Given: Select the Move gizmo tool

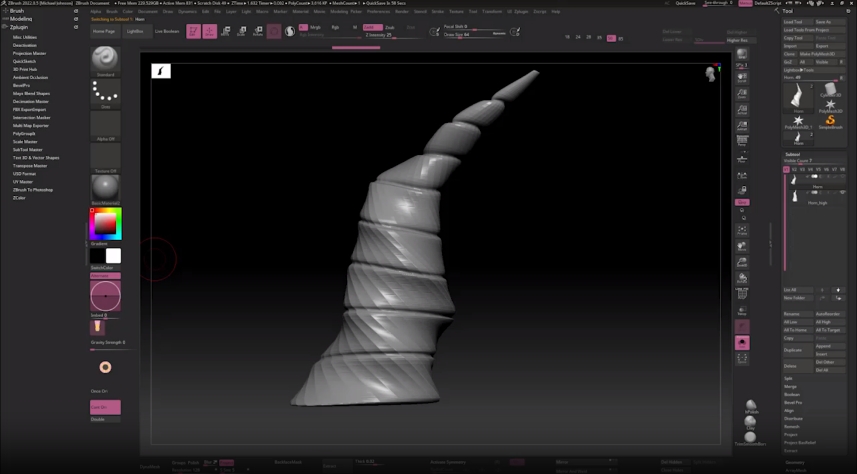Looking at the screenshot, I should (x=225, y=31).
